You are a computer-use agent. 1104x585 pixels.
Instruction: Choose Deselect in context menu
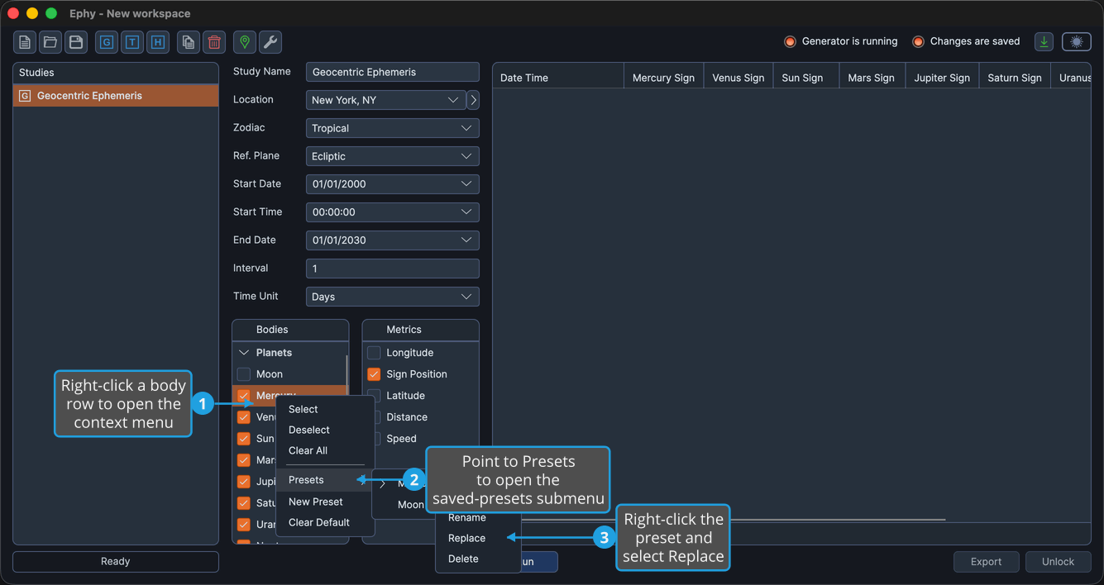click(325, 430)
